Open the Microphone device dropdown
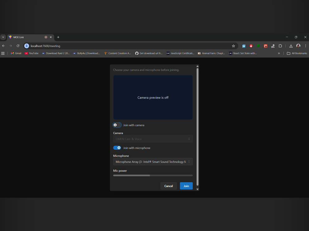309x231 pixels. coord(153,162)
